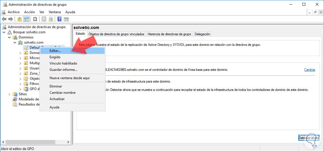Expand the Zona_S node arrow
The image size is (324, 152).
point(20,73)
